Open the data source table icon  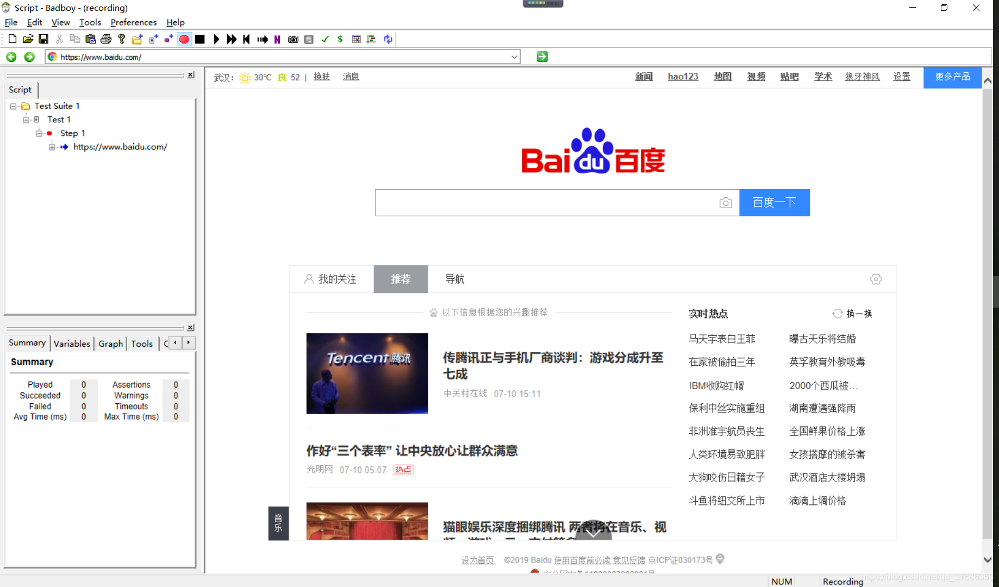coord(356,39)
